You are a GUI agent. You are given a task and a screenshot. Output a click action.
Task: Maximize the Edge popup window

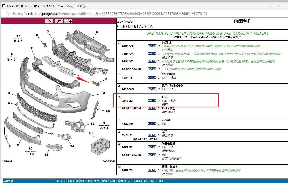(x=281, y=6)
